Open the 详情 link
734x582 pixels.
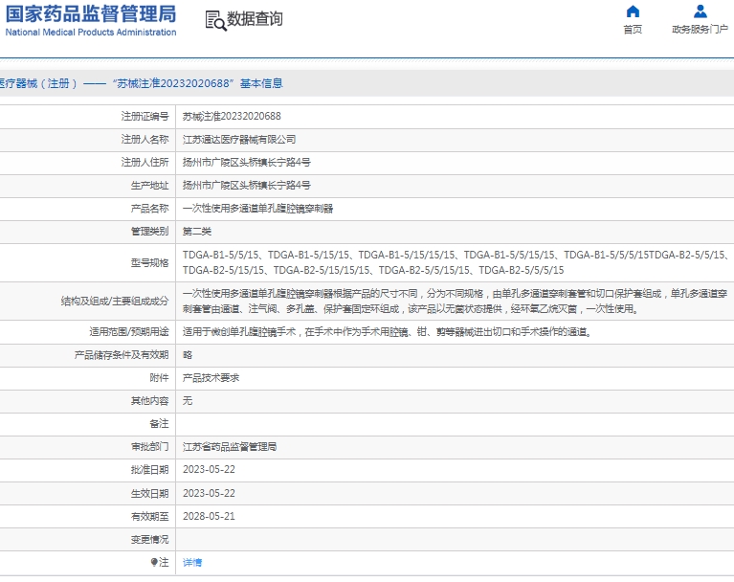coord(192,562)
